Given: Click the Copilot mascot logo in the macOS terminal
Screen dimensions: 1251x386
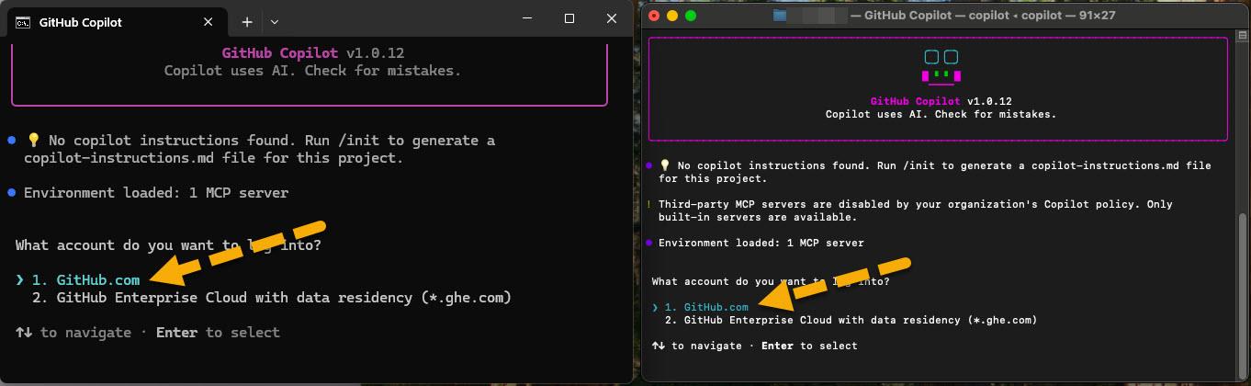Looking at the screenshot, I should 941,66.
